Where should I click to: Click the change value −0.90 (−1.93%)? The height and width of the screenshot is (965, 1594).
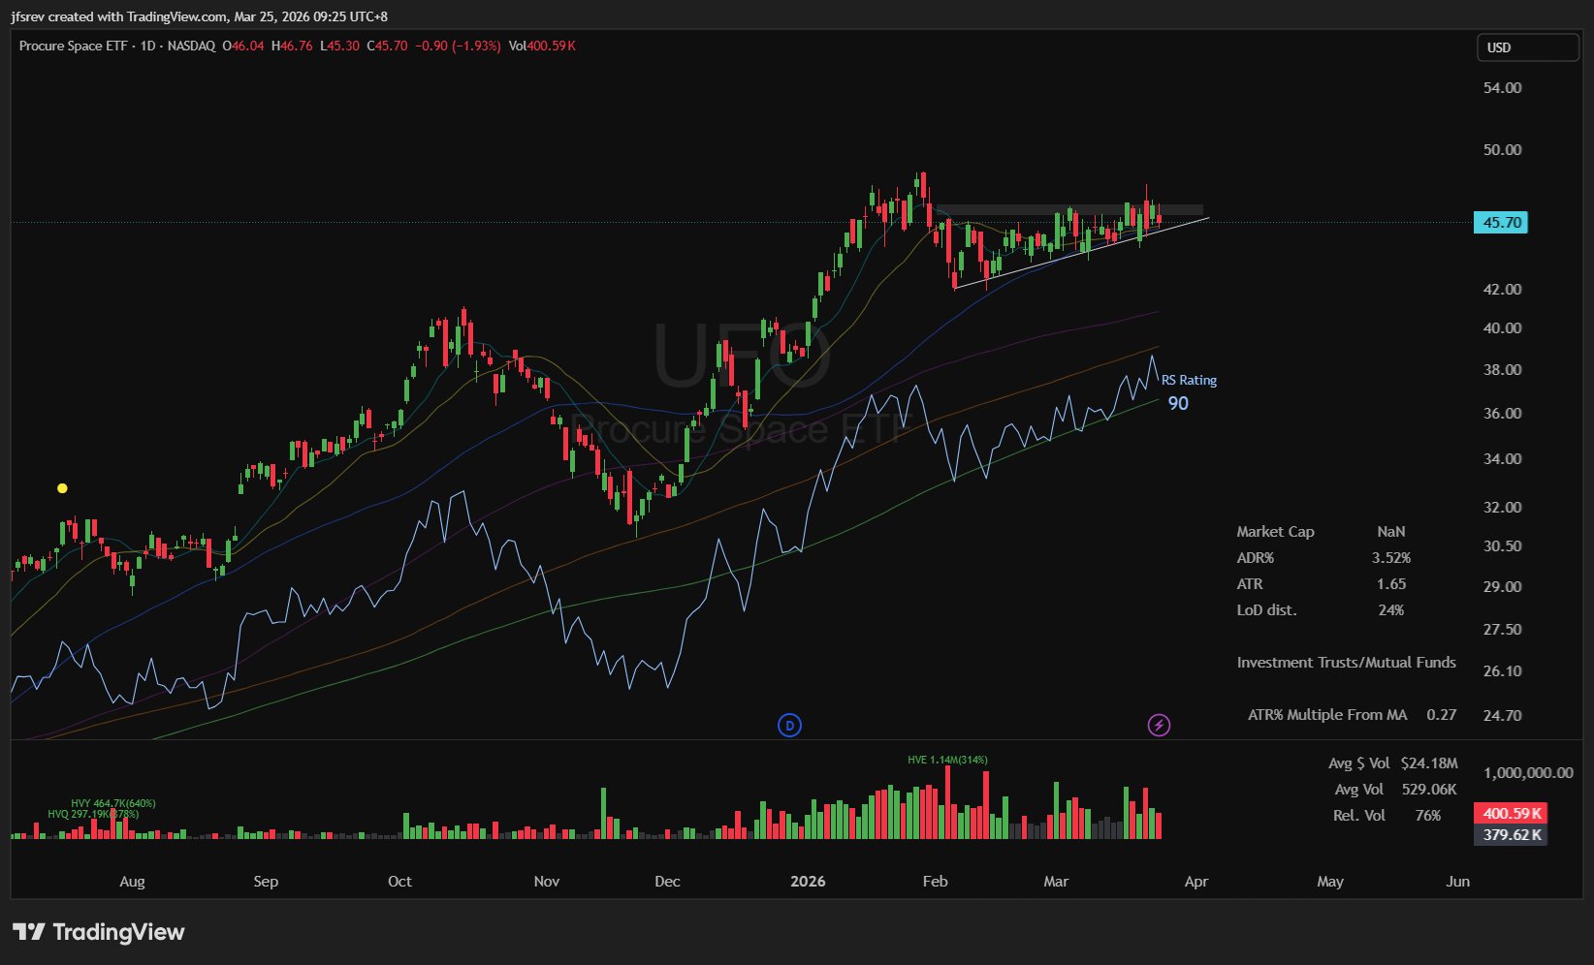(458, 46)
